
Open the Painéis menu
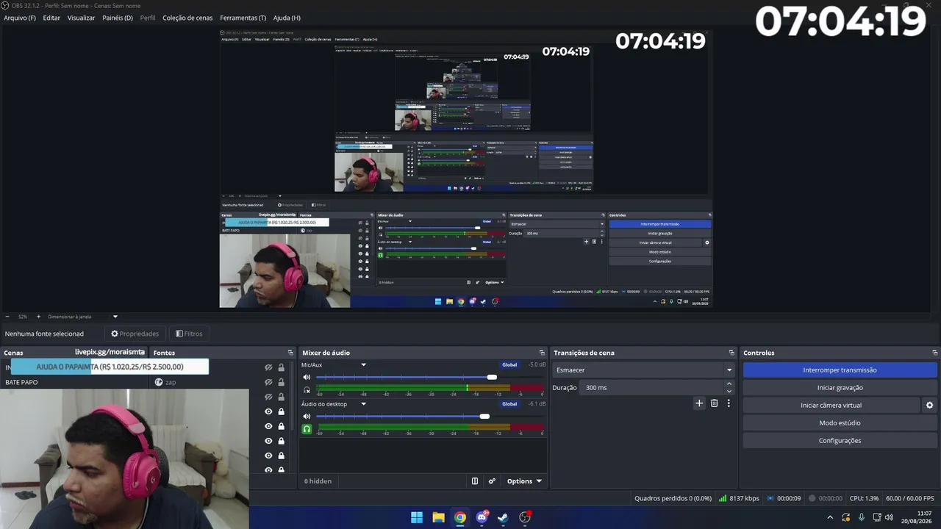pyautogui.click(x=118, y=18)
